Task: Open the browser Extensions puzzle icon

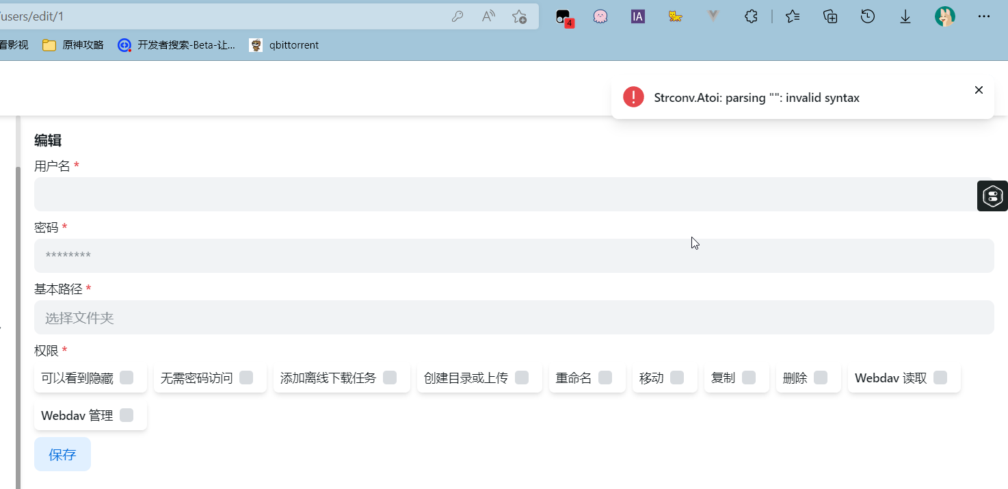Action: (751, 16)
